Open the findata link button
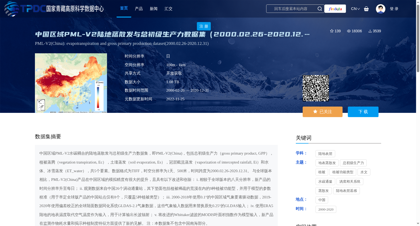Screen dimensions: 420x226 pyautogui.click(x=335, y=9)
